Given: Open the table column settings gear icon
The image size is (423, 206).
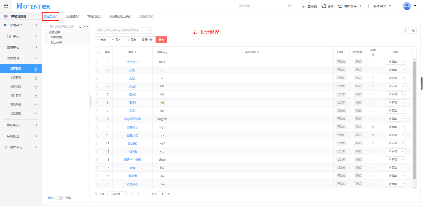Looking at the screenshot, I should [x=414, y=30].
